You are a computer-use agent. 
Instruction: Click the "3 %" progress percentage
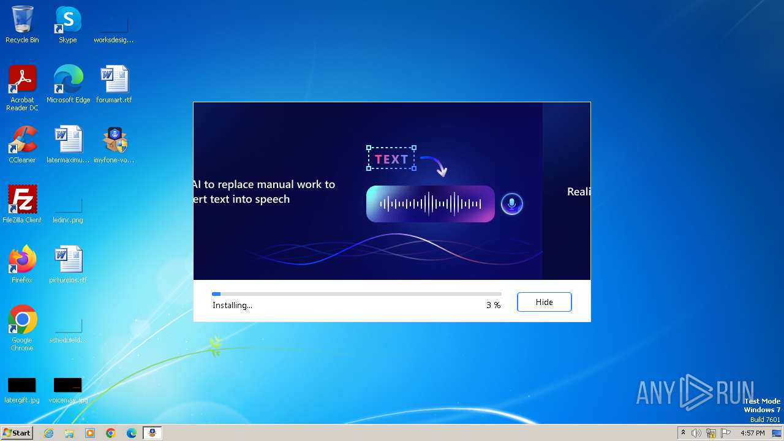tap(493, 305)
